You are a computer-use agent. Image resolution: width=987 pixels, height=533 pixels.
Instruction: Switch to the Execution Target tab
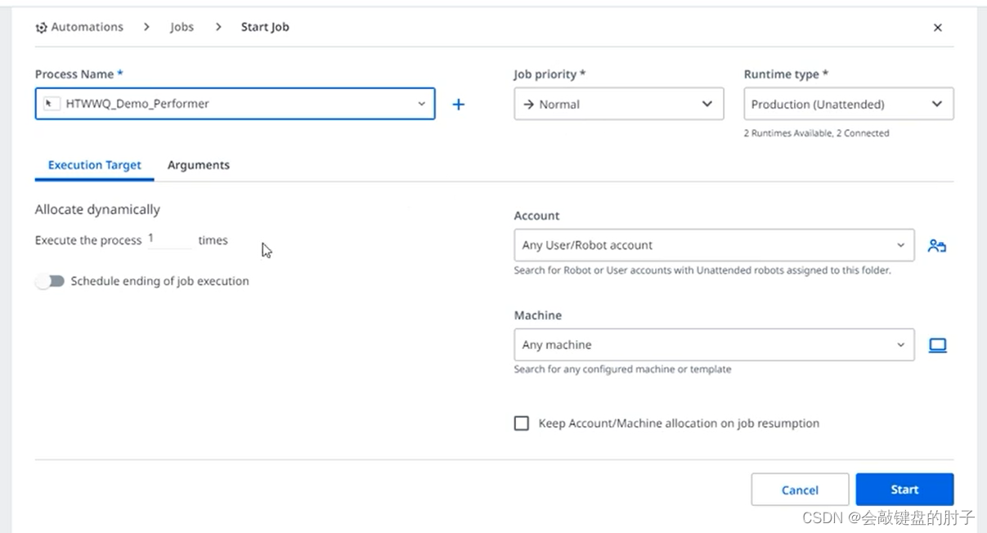click(x=95, y=165)
